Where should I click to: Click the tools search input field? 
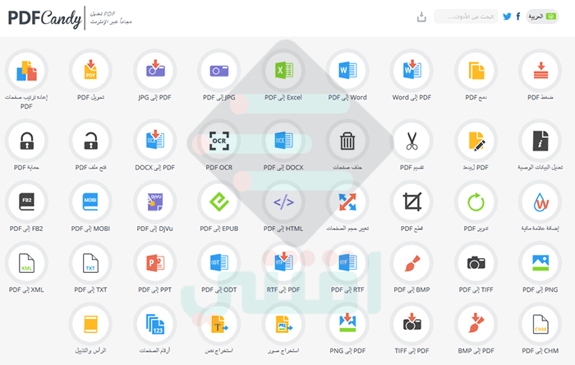[x=466, y=16]
